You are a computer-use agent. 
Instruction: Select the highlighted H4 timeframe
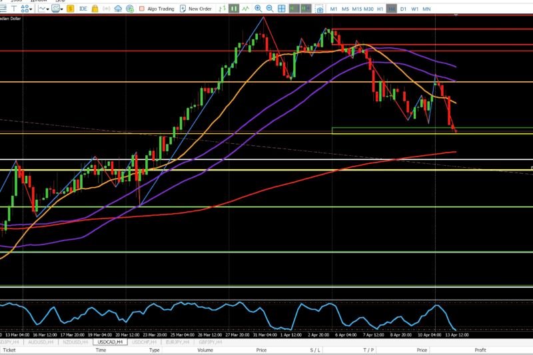coord(392,9)
